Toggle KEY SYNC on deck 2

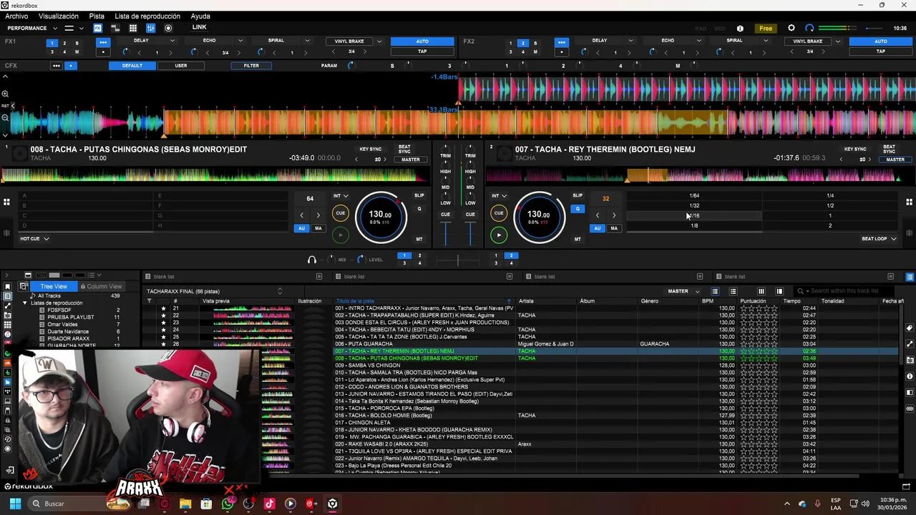855,149
